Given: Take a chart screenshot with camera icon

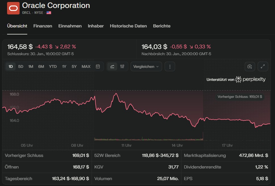Looking at the screenshot, I should (250, 66).
